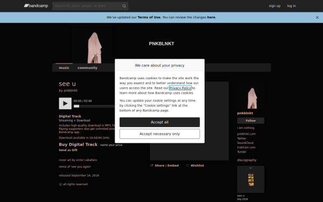323x202 pixels.
Task: Click the 'i am nothing.' bio text
Action: 246,128
